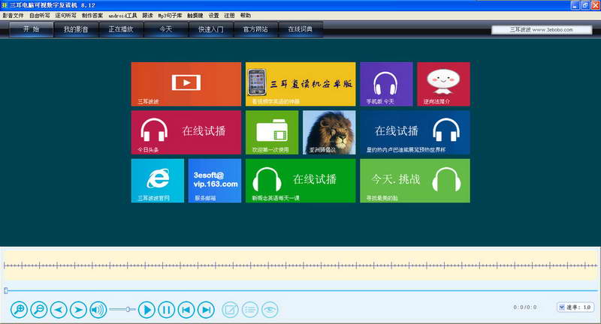Open the 影音文件 menu

coord(13,15)
